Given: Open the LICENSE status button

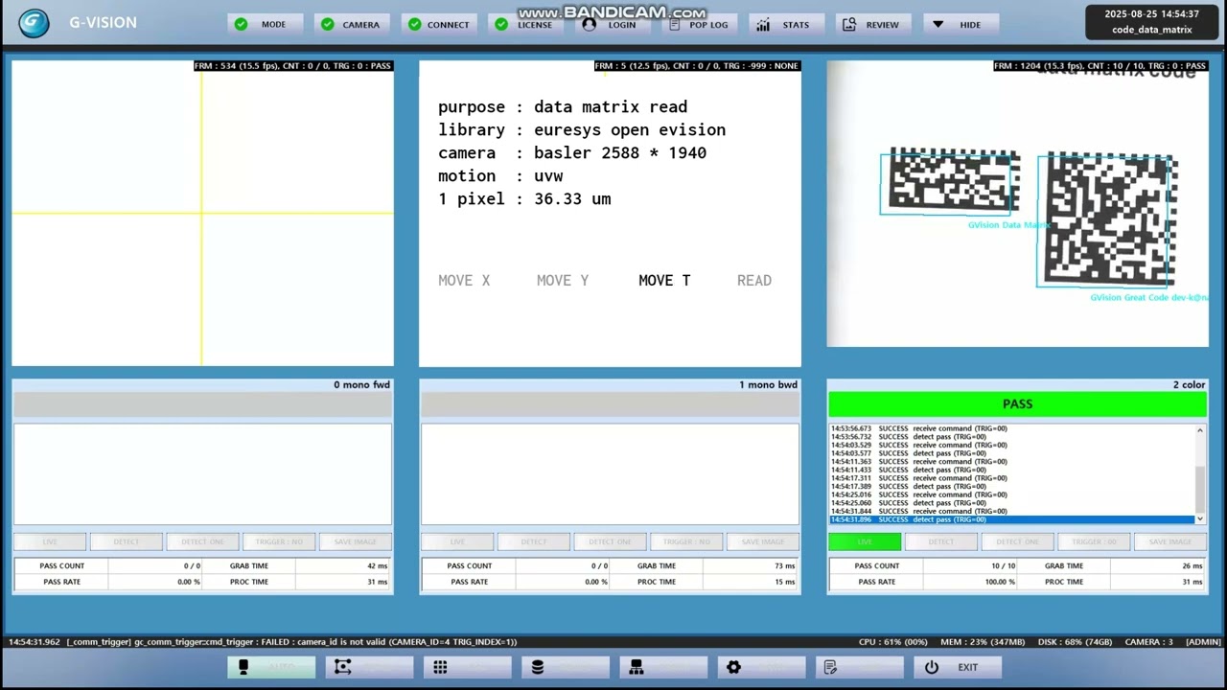Looking at the screenshot, I should (525, 24).
